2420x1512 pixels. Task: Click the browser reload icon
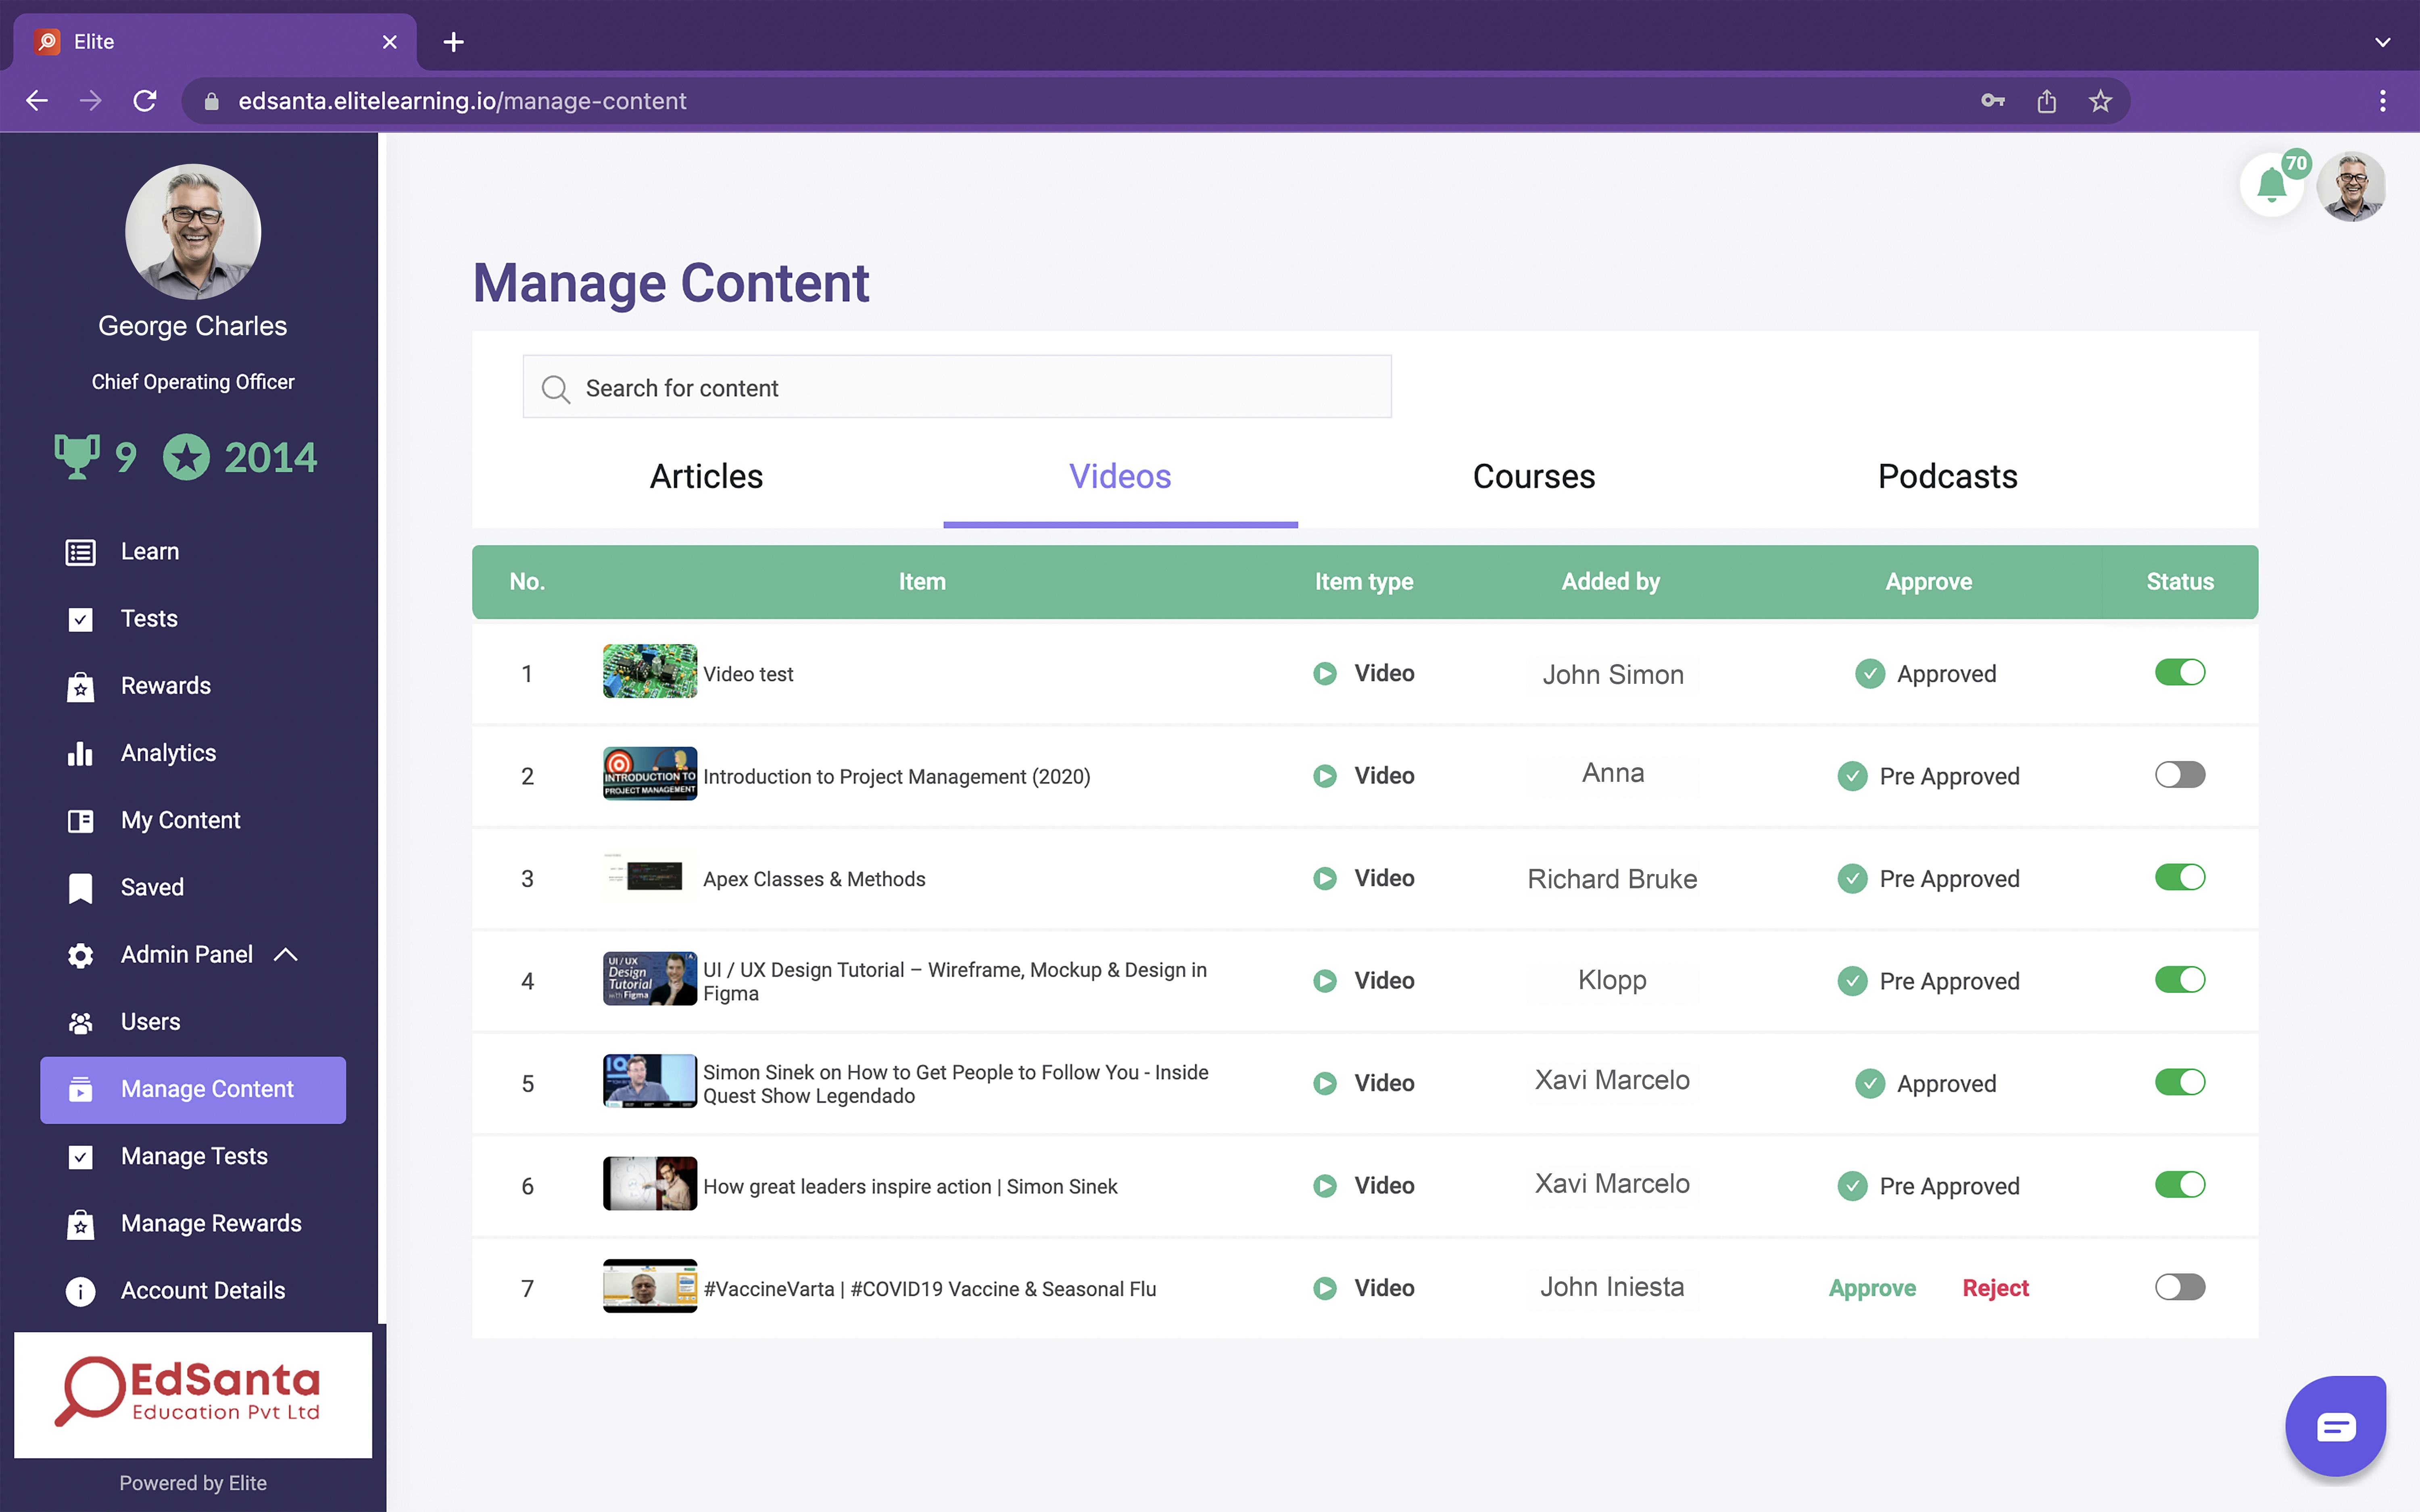pyautogui.click(x=145, y=101)
